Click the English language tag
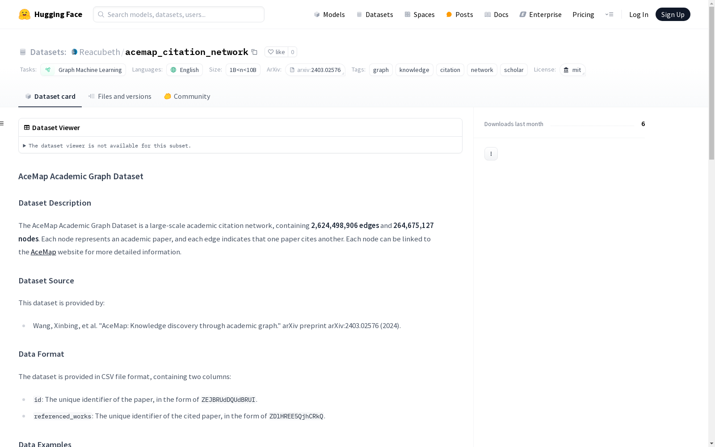The image size is (715, 447). (185, 70)
